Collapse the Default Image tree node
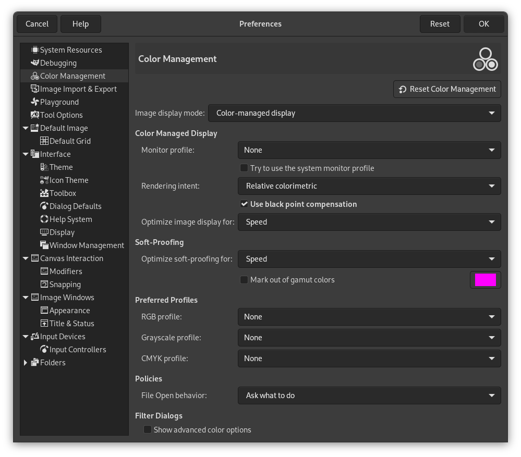 click(x=26, y=128)
